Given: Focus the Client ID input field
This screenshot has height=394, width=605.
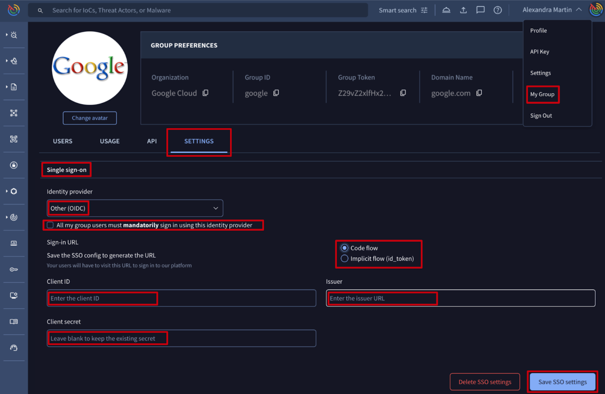Looking at the screenshot, I should tap(181, 298).
